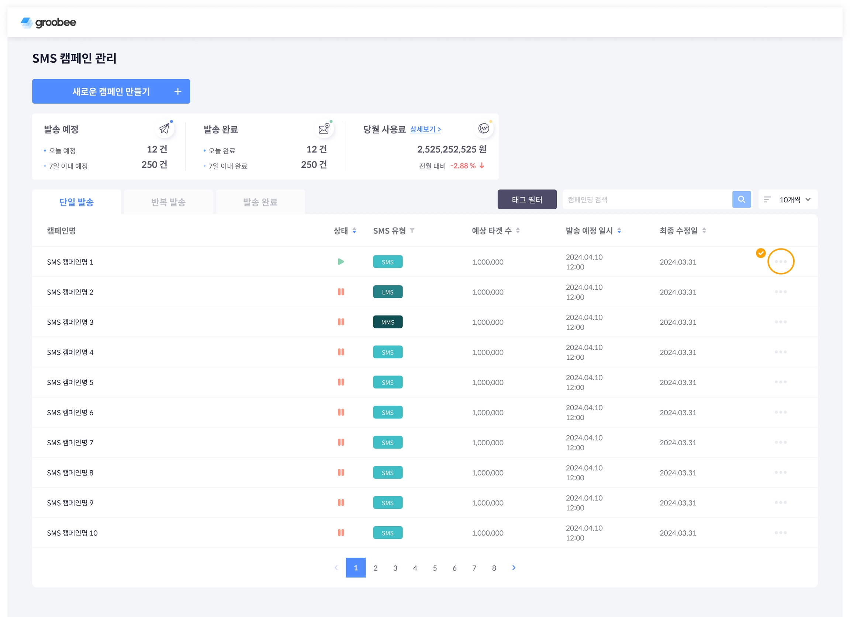Open the 10개씩 page size dropdown
Viewport: 850px width, 617px height.
click(788, 199)
